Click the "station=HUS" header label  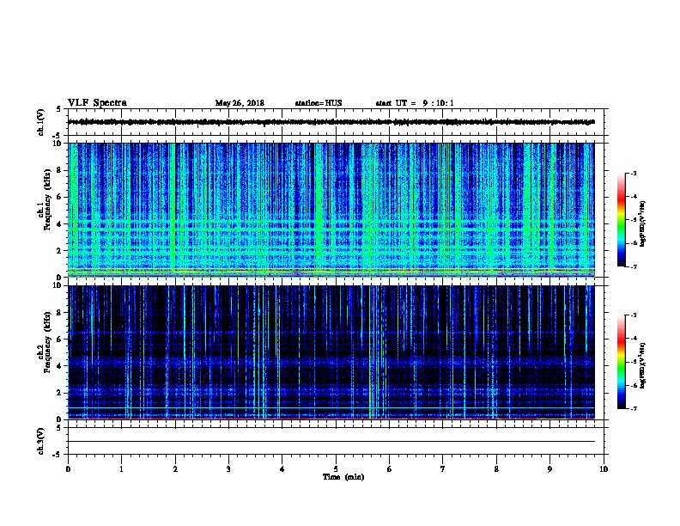coord(319,103)
